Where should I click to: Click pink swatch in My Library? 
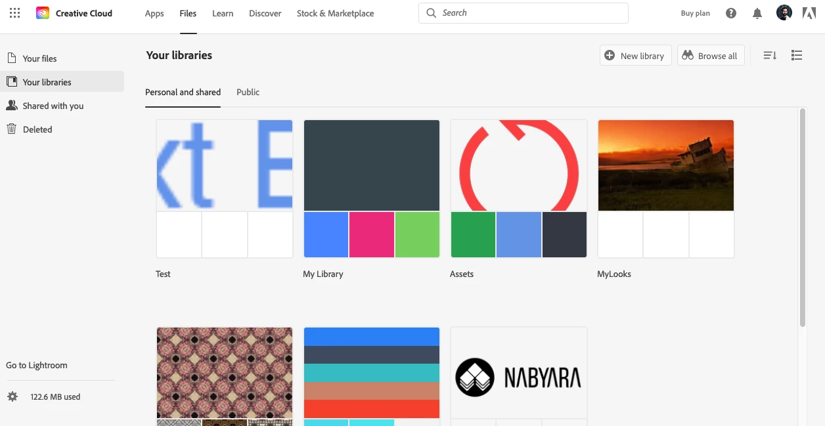tap(372, 234)
